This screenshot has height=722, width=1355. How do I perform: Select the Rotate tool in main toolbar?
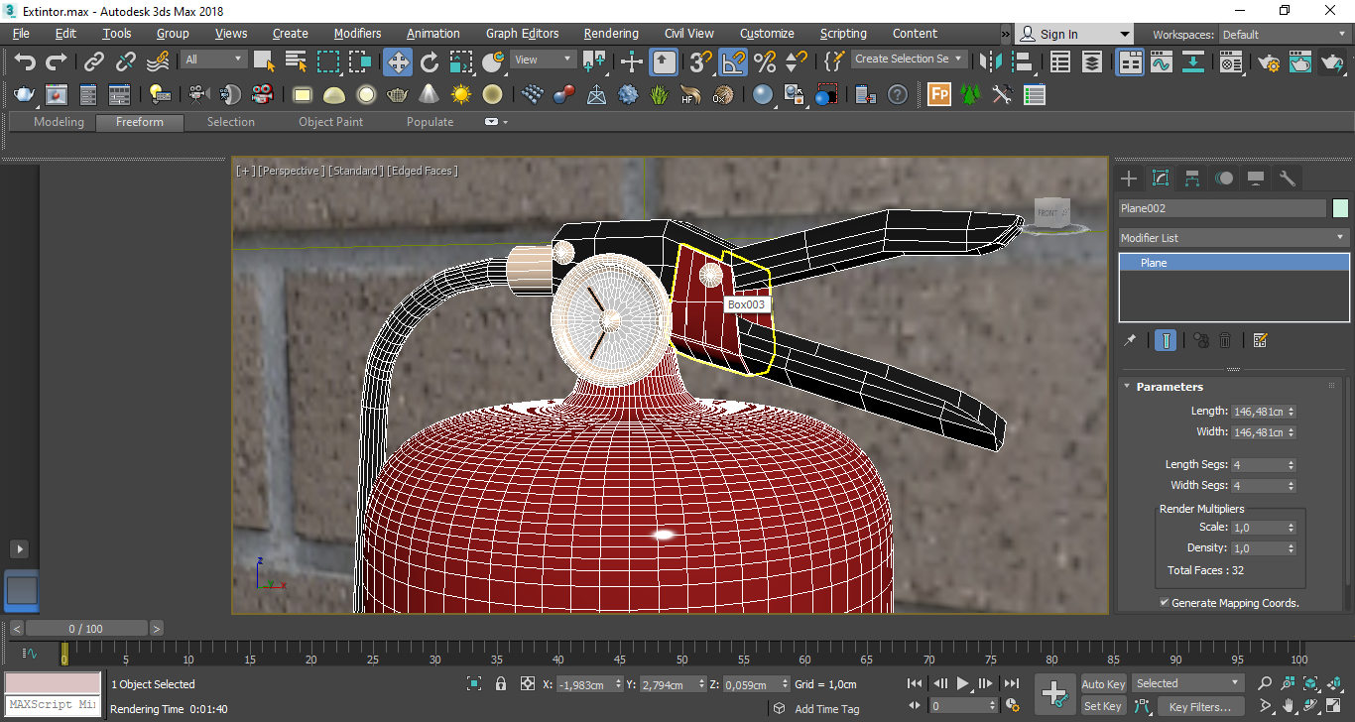(430, 62)
